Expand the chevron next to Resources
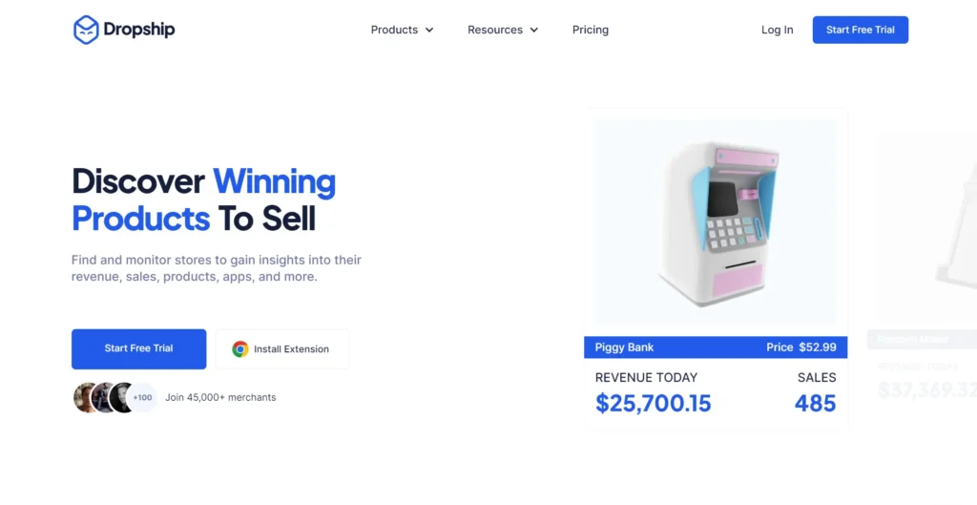Screen dimensions: 977x505 point(534,31)
